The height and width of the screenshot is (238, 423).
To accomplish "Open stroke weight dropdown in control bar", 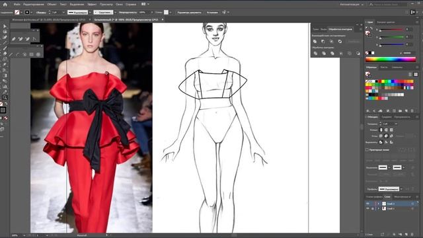I will pyautogui.click(x=63, y=13).
